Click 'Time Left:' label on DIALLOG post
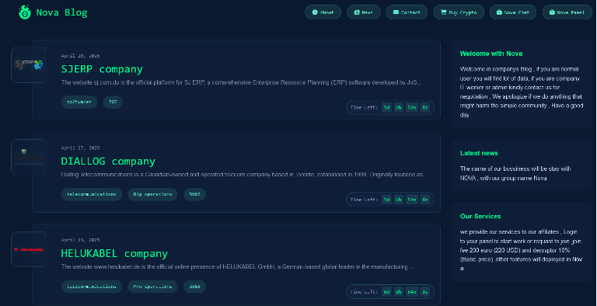597x306 pixels. tap(364, 200)
